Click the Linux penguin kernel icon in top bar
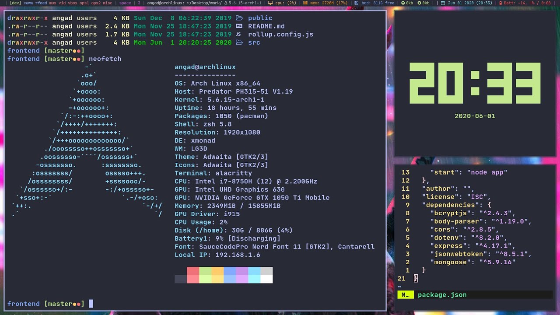This screenshot has height=315, width=560. click(226, 3)
